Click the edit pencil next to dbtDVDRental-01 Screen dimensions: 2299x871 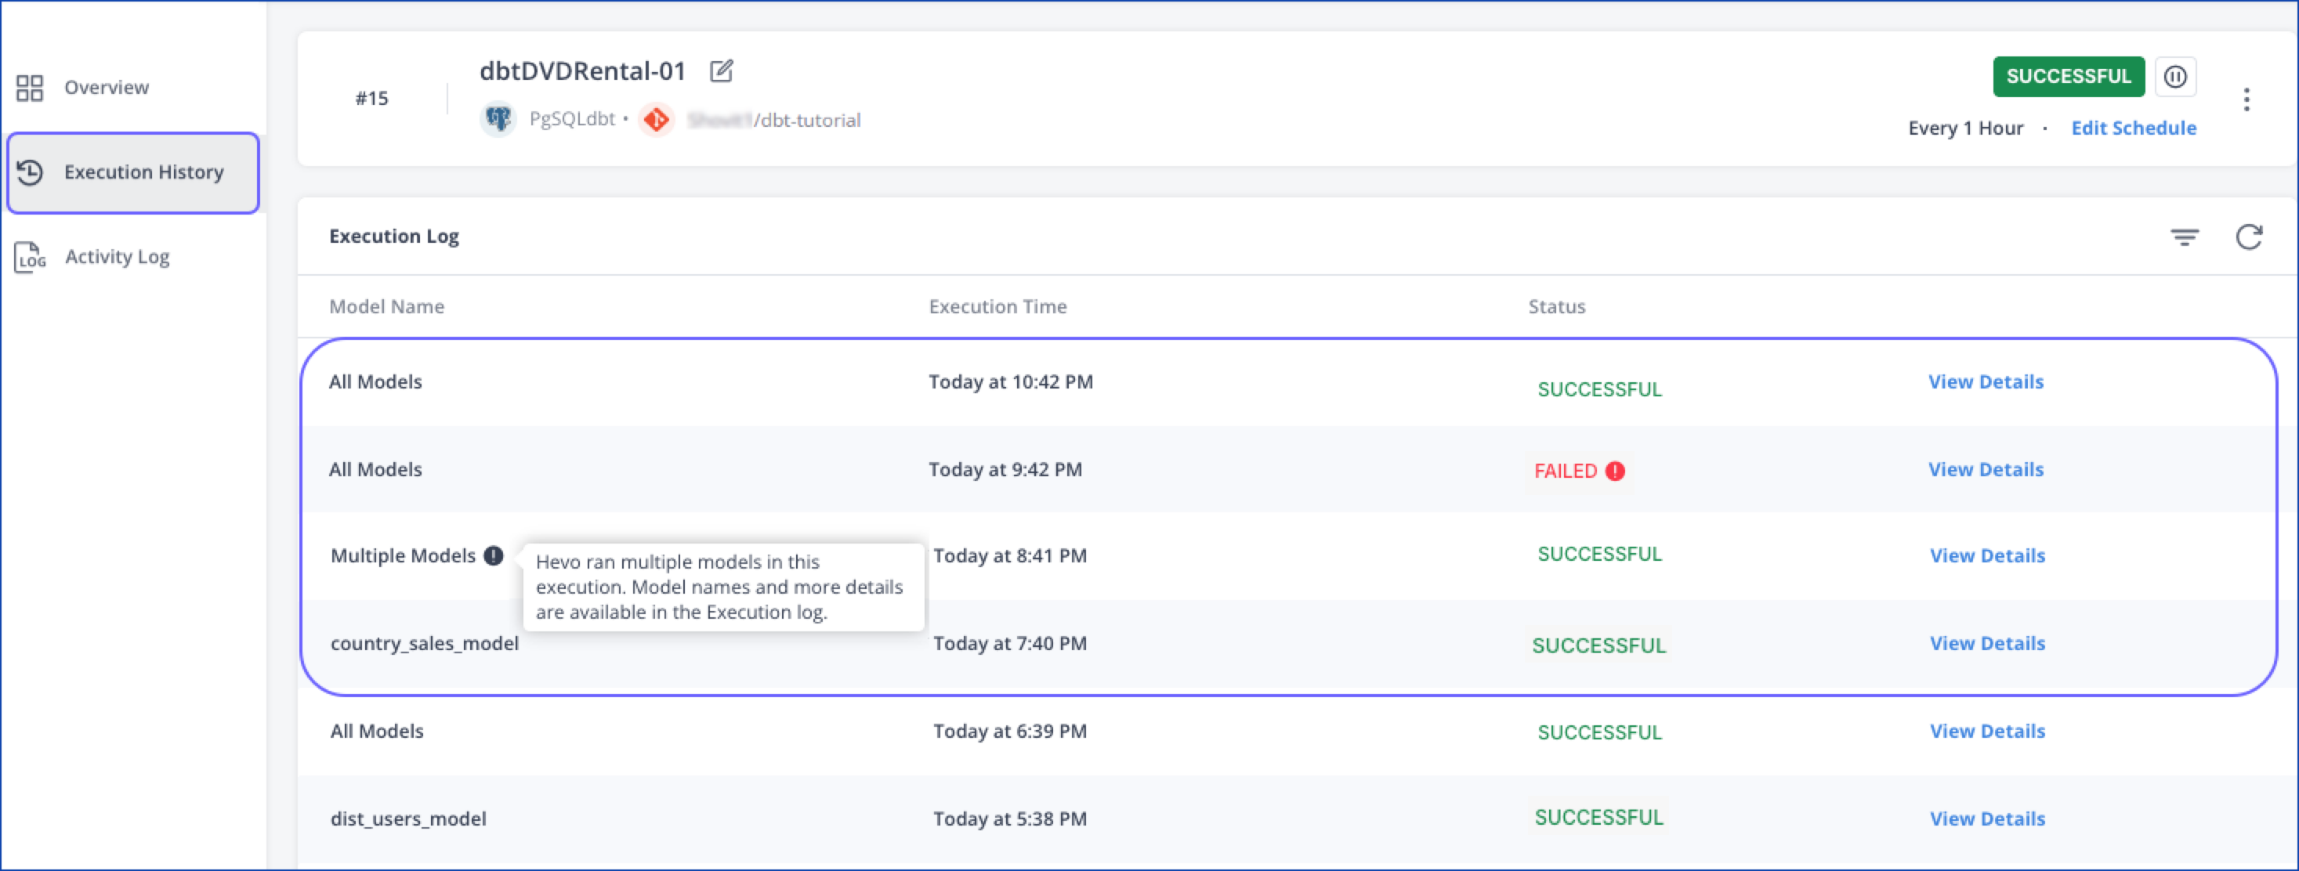point(721,70)
